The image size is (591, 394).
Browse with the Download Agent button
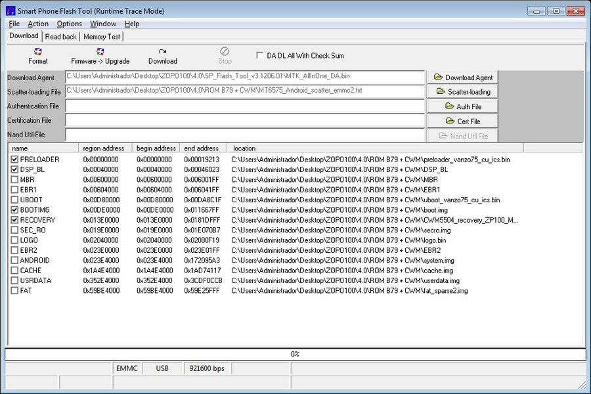click(x=462, y=77)
